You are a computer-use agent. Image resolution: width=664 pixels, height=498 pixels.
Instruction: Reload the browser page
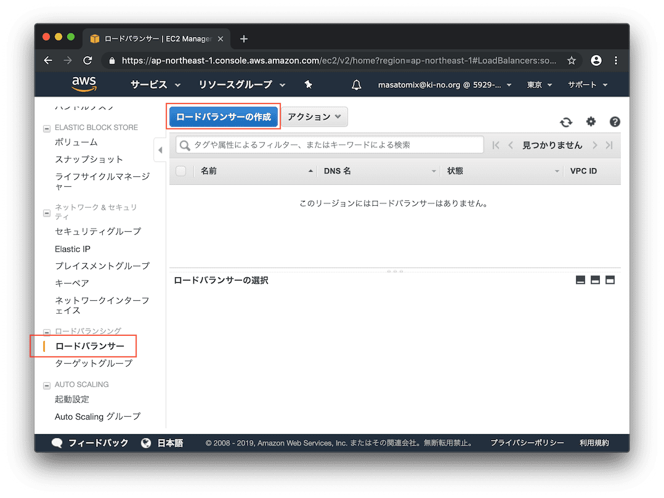coord(87,60)
